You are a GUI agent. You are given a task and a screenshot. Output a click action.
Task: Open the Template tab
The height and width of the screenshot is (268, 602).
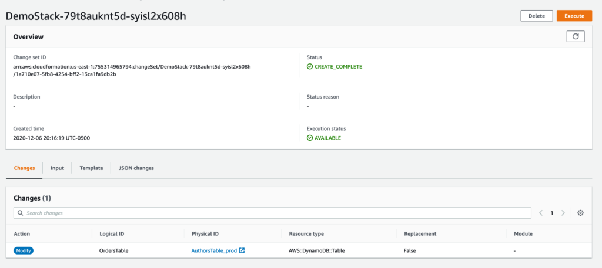tap(91, 168)
